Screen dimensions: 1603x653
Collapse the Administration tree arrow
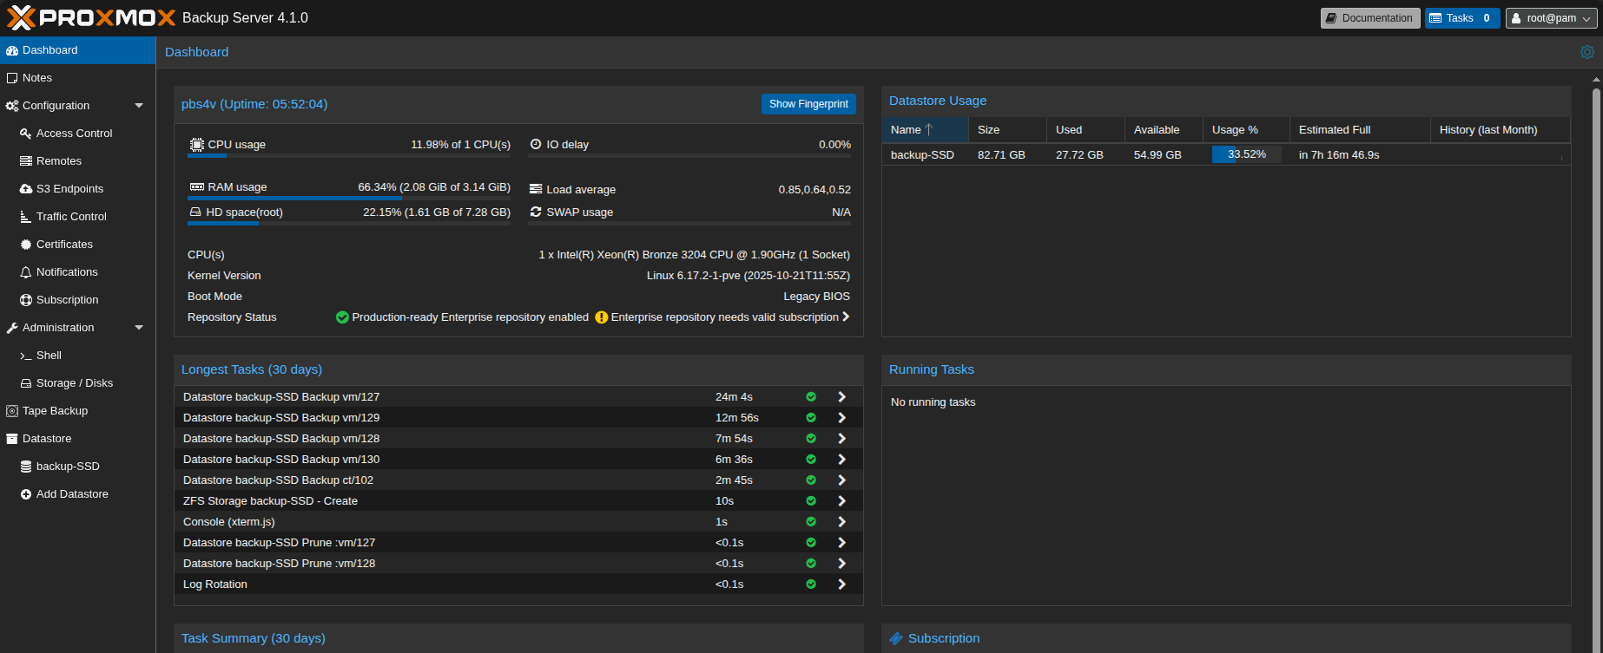tap(139, 328)
